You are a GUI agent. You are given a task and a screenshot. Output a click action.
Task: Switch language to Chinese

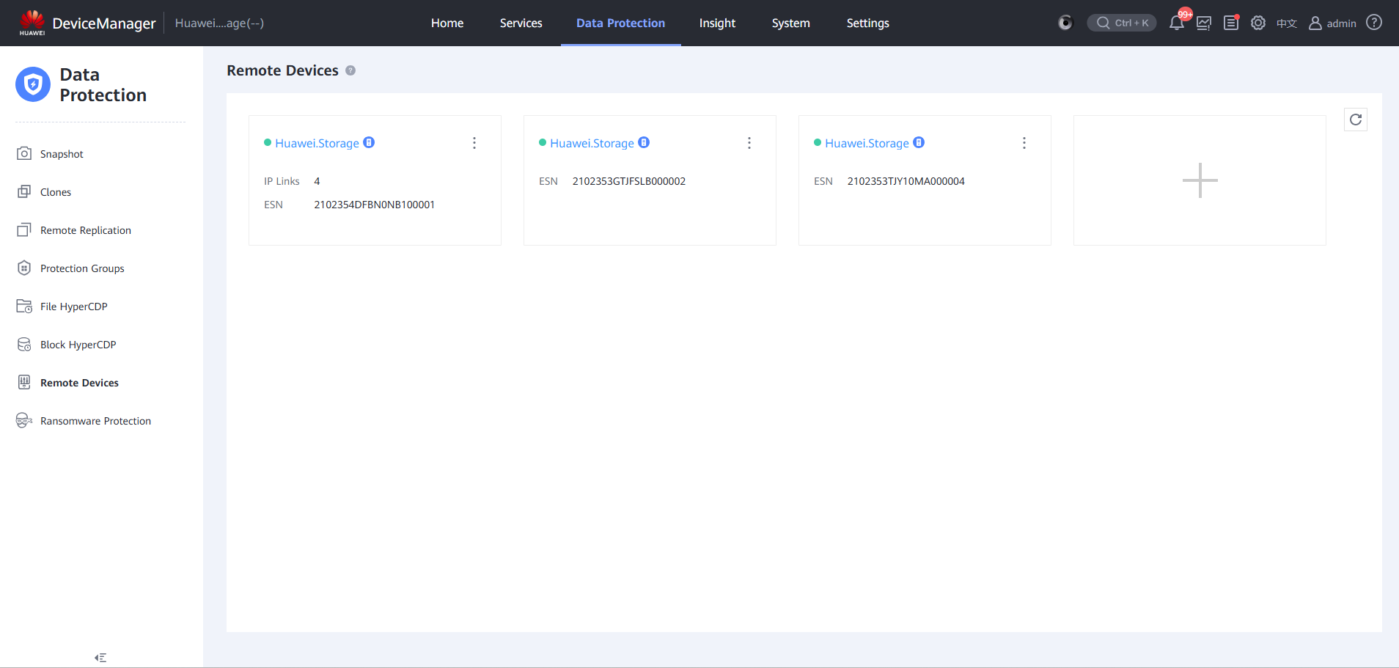pos(1287,23)
